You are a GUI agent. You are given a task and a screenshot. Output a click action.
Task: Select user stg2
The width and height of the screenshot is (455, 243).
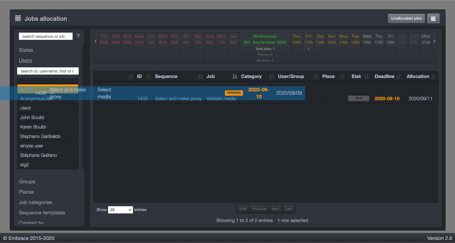[x=48, y=165]
